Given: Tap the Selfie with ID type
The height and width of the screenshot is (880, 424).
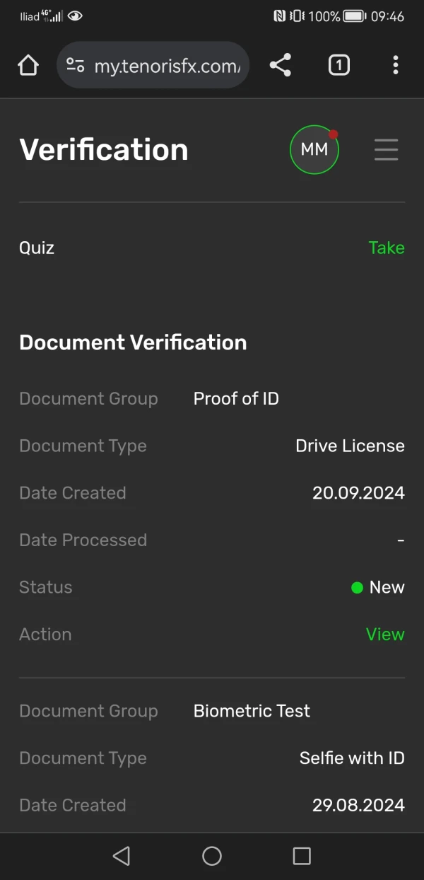Looking at the screenshot, I should [352, 758].
